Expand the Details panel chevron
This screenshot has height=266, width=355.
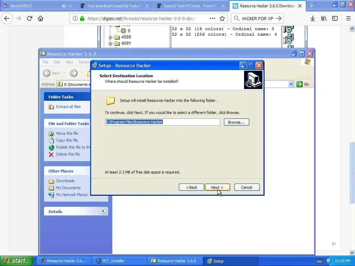pyautogui.click(x=103, y=211)
